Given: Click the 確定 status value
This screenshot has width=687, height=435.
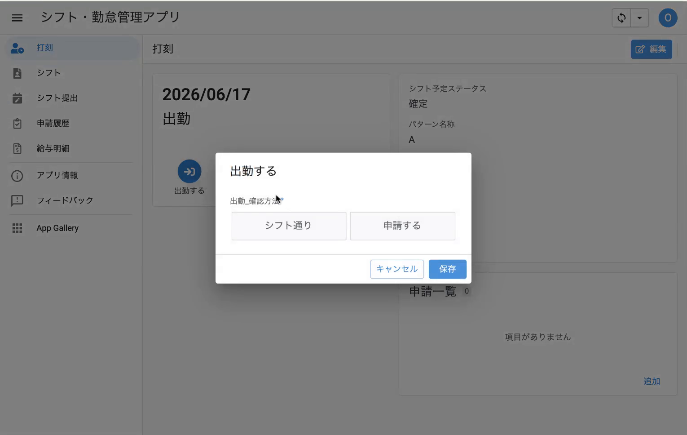Looking at the screenshot, I should 418,104.
